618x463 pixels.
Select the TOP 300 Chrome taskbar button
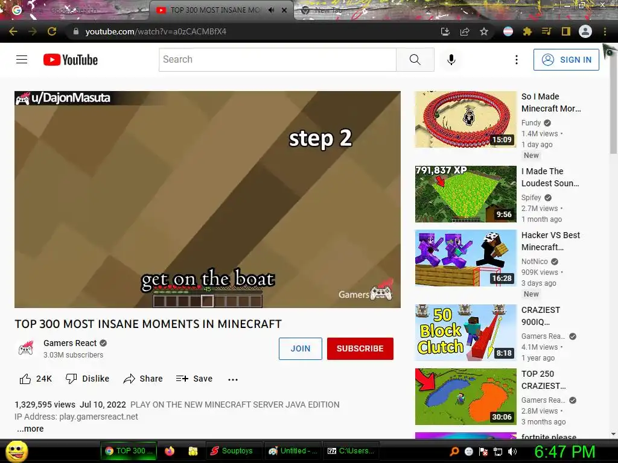(x=129, y=451)
